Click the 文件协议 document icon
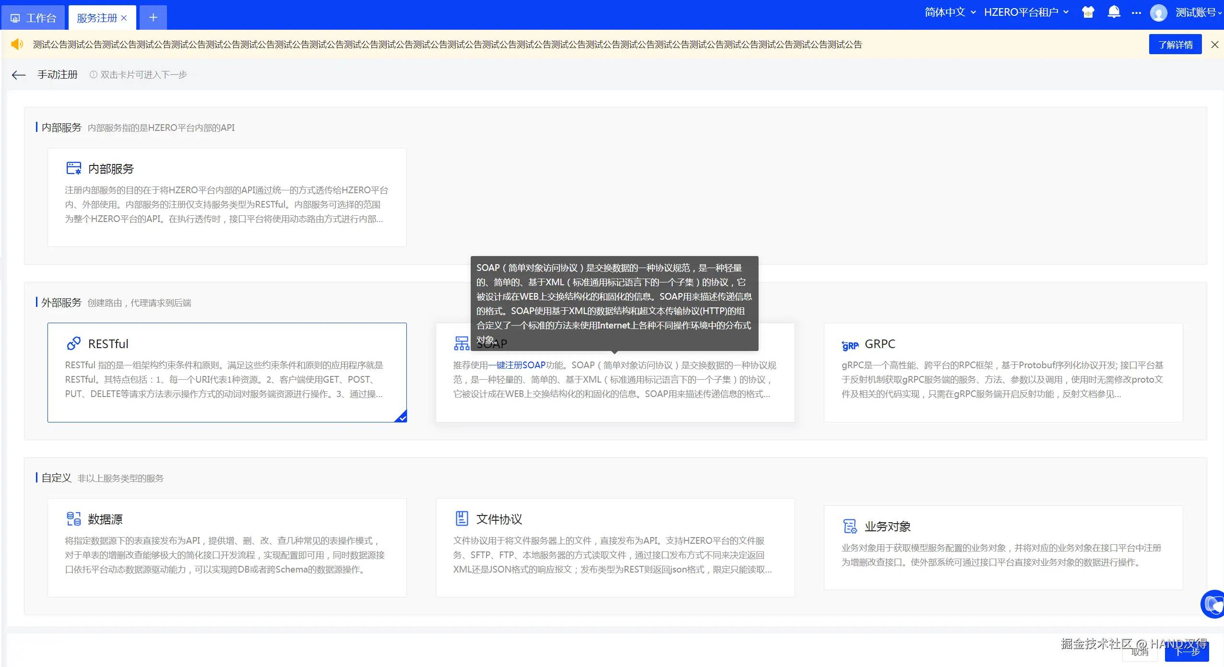1224x667 pixels. 462,518
